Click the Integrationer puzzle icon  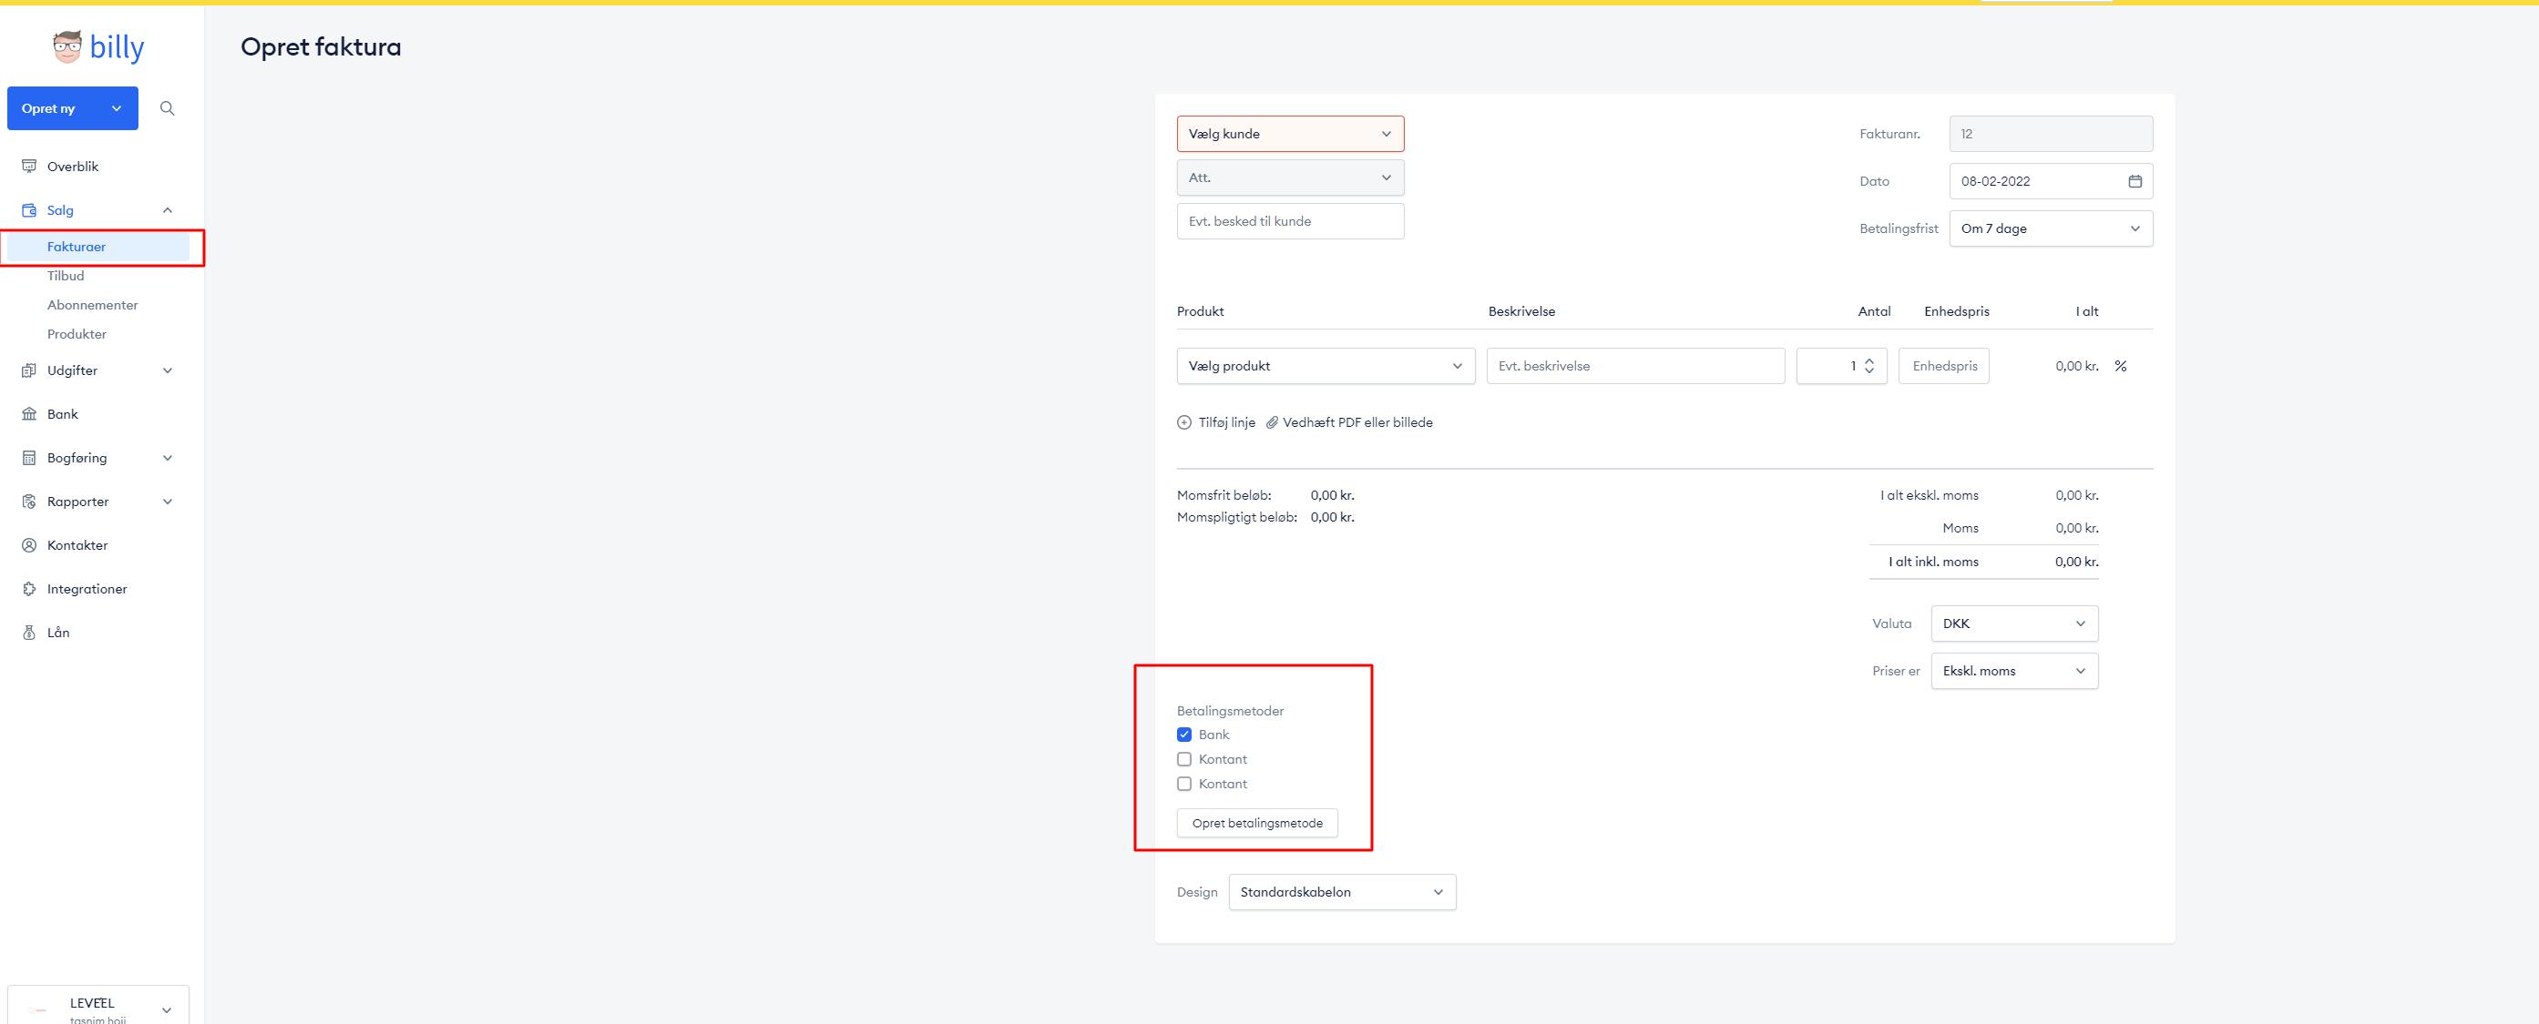(29, 589)
